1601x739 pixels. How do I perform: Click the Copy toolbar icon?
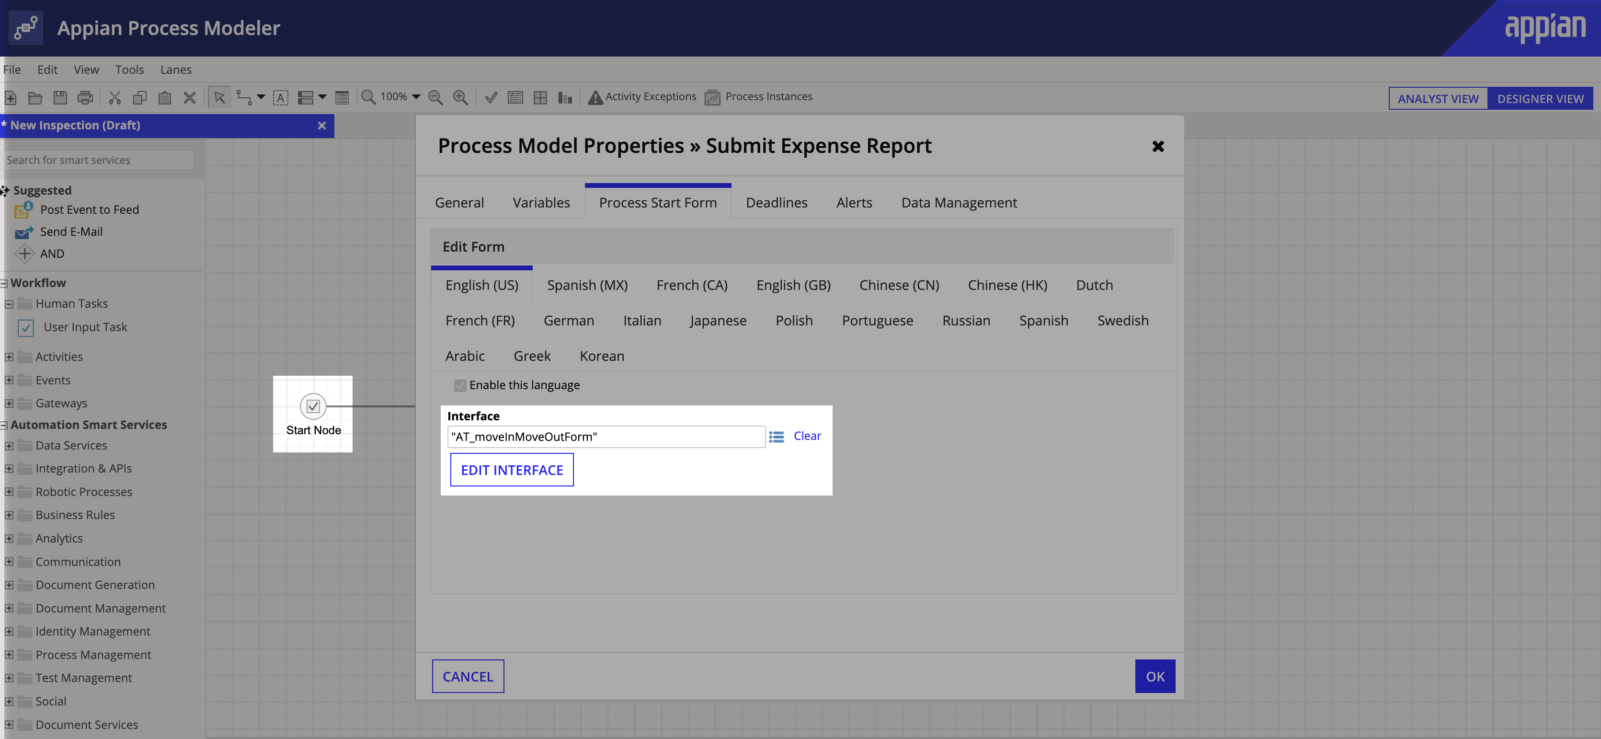[x=140, y=98]
